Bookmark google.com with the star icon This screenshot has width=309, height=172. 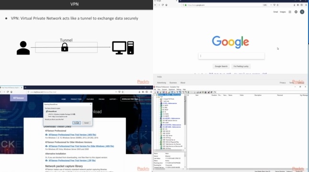point(277,5)
